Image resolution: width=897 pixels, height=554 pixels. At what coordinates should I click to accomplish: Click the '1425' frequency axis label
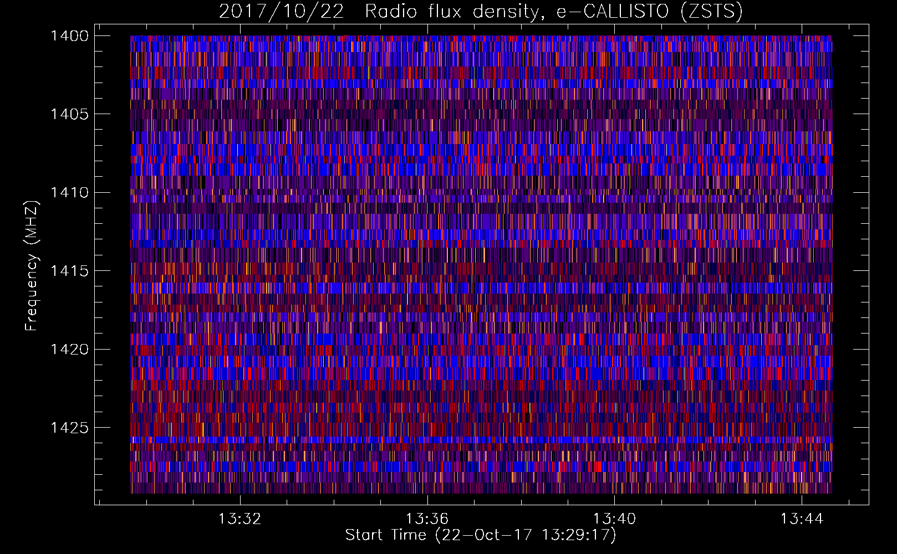(x=69, y=428)
